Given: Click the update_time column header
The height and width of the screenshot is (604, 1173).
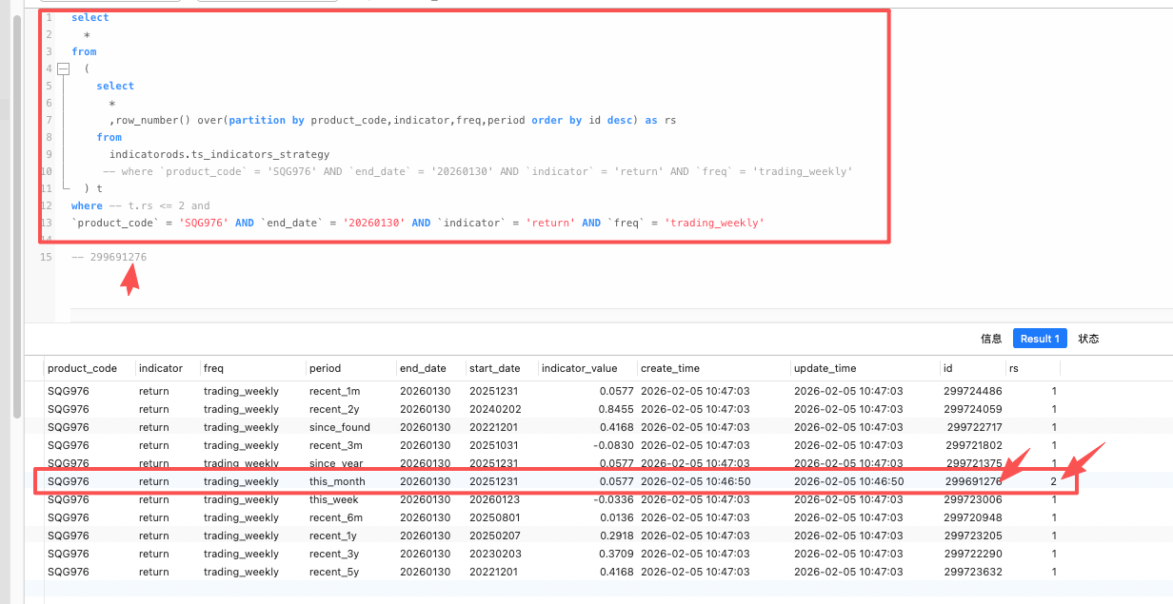Looking at the screenshot, I should coord(825,368).
